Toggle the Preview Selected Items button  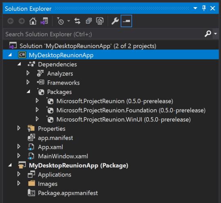pyautogui.click(x=126, y=21)
